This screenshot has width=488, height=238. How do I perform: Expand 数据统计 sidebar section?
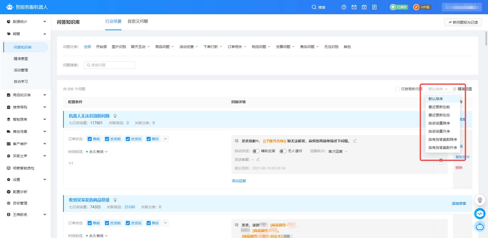(25, 22)
